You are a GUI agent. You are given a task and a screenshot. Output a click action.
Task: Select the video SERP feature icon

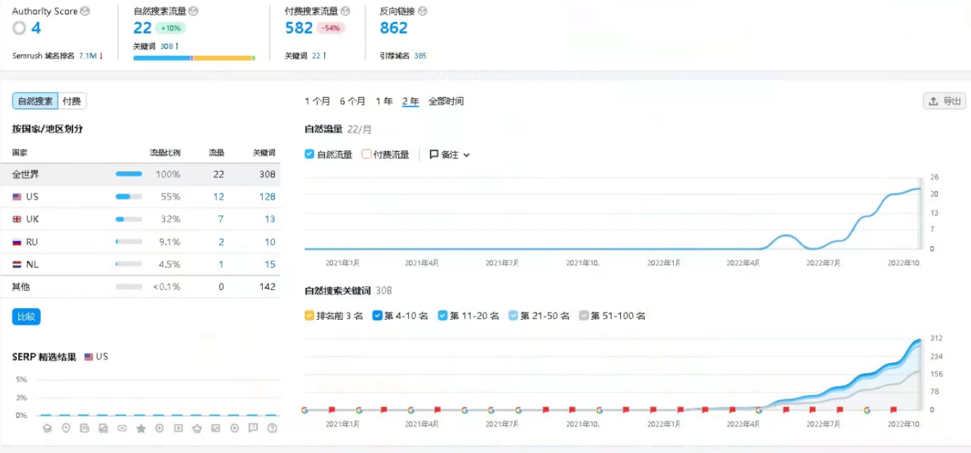[177, 428]
